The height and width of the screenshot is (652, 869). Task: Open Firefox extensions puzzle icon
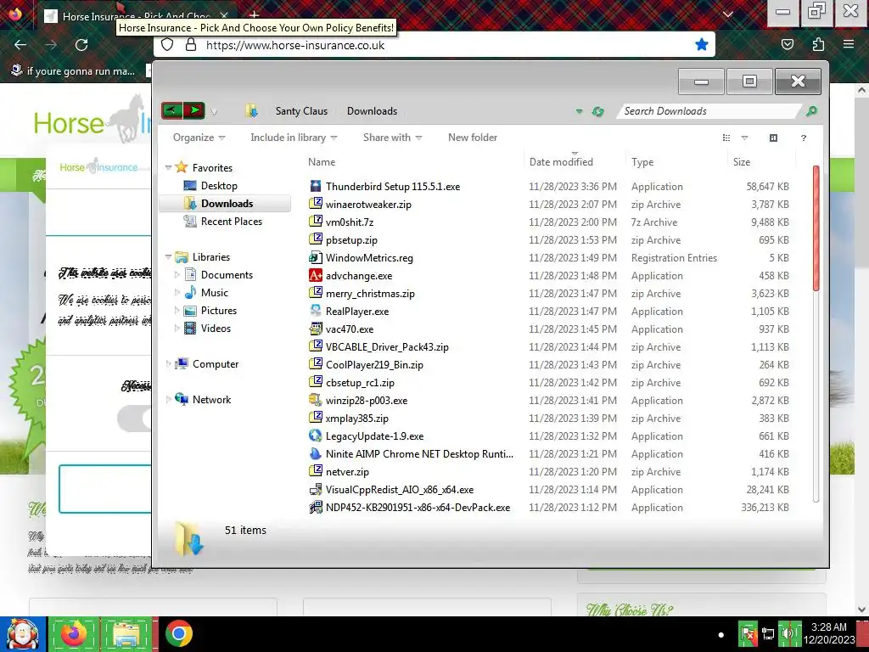tap(818, 44)
